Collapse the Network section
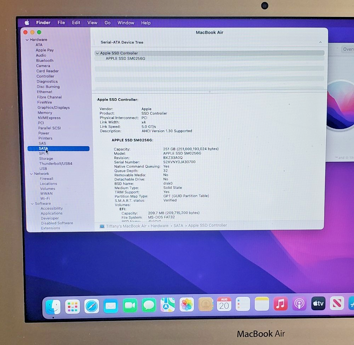 pos(32,174)
